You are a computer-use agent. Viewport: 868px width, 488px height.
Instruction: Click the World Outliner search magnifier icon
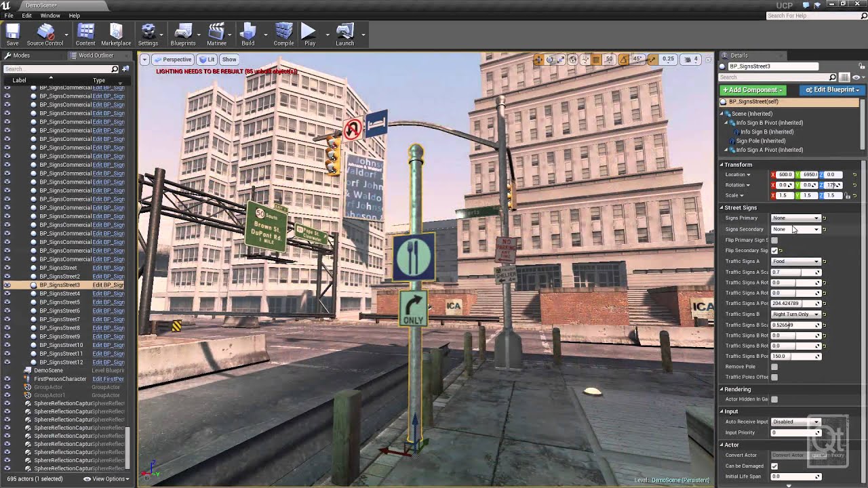coord(115,69)
